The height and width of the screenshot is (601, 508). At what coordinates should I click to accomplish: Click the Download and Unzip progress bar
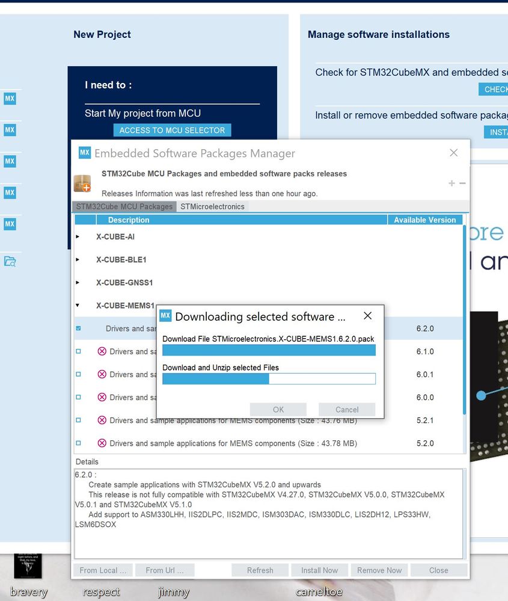click(x=269, y=378)
